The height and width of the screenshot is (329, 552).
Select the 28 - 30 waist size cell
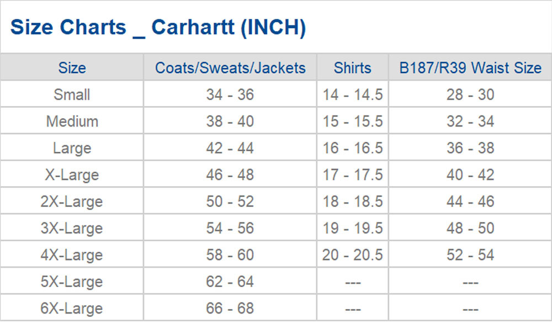[470, 94]
